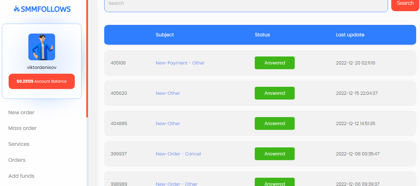Click Answered status for ticket 399937
This screenshot has height=186, width=420.
pyautogui.click(x=275, y=154)
